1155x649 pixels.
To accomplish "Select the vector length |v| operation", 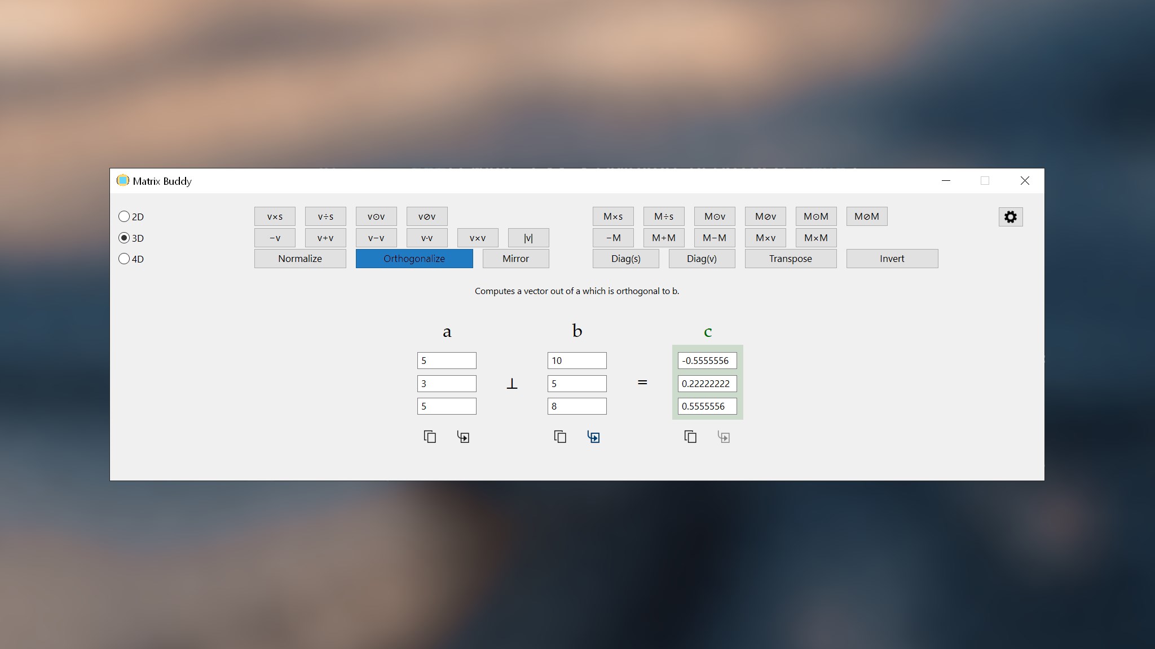I will point(528,238).
